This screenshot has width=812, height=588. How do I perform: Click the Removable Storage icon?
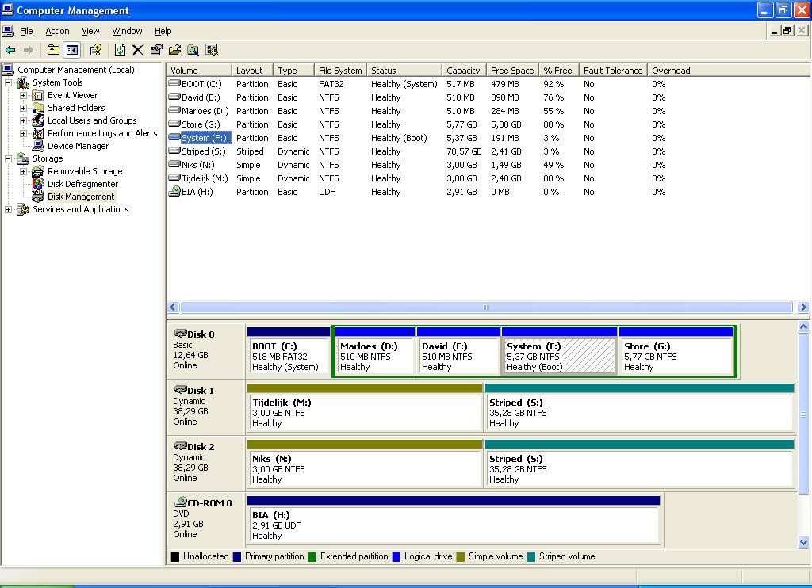coord(38,171)
